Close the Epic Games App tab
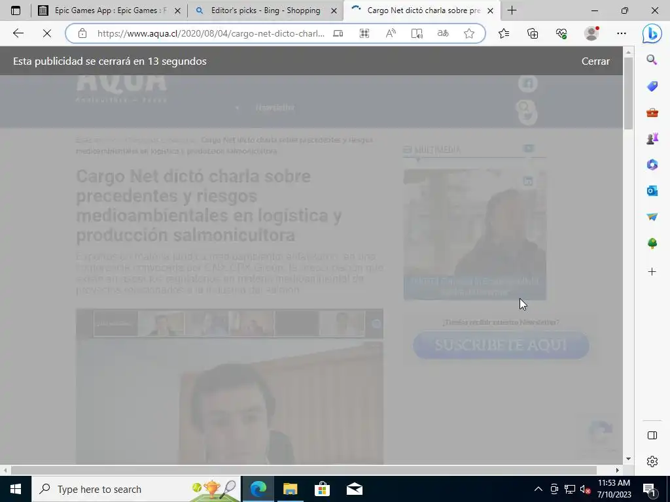The image size is (670, 502). tap(178, 10)
